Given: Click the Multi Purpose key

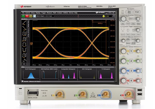Looking at the screenshot, I should [x=128, y=39].
